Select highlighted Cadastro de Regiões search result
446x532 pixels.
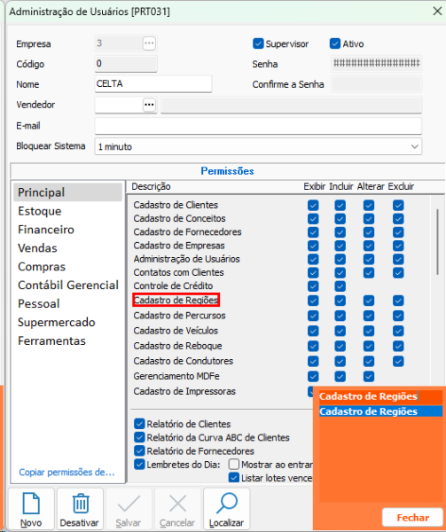(x=380, y=411)
